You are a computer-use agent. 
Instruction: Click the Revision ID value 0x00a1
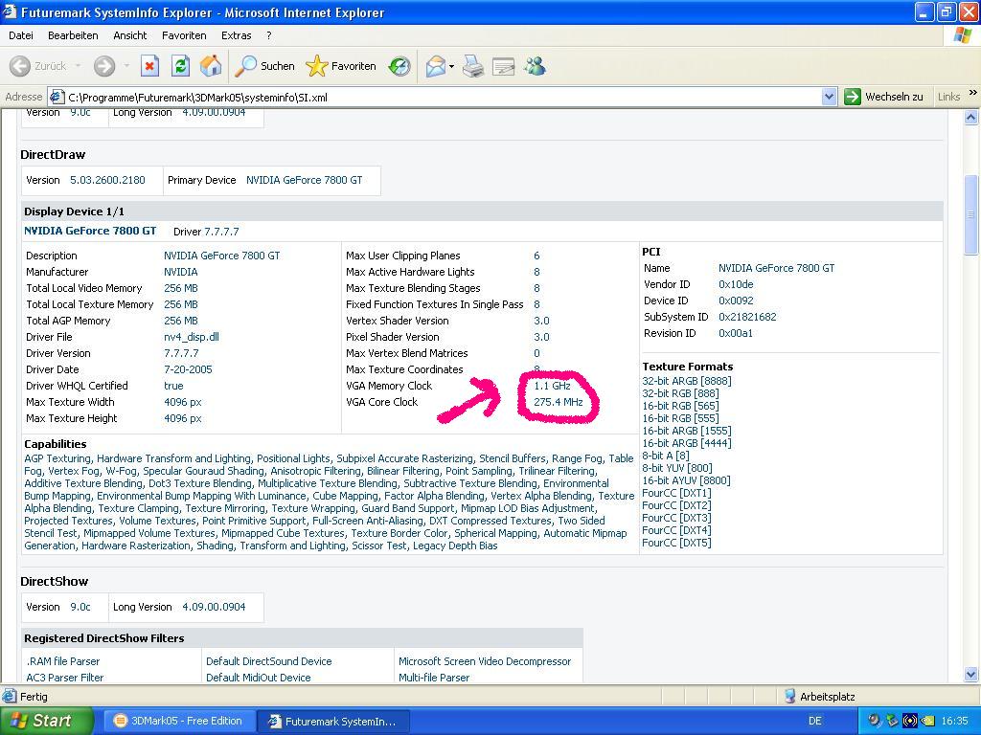735,333
